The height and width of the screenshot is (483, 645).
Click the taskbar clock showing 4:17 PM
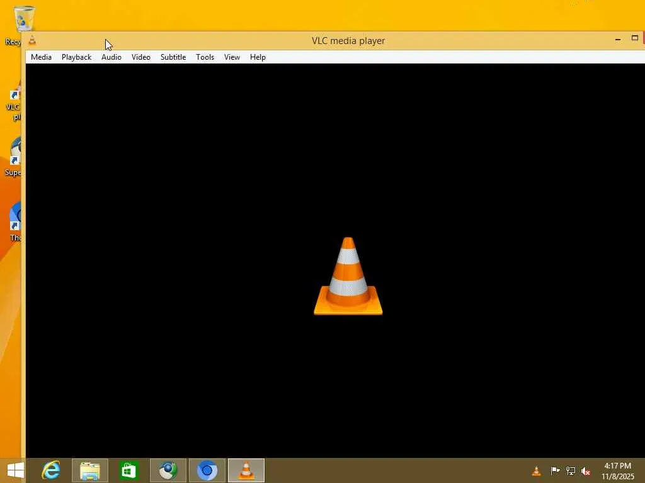tap(617, 470)
